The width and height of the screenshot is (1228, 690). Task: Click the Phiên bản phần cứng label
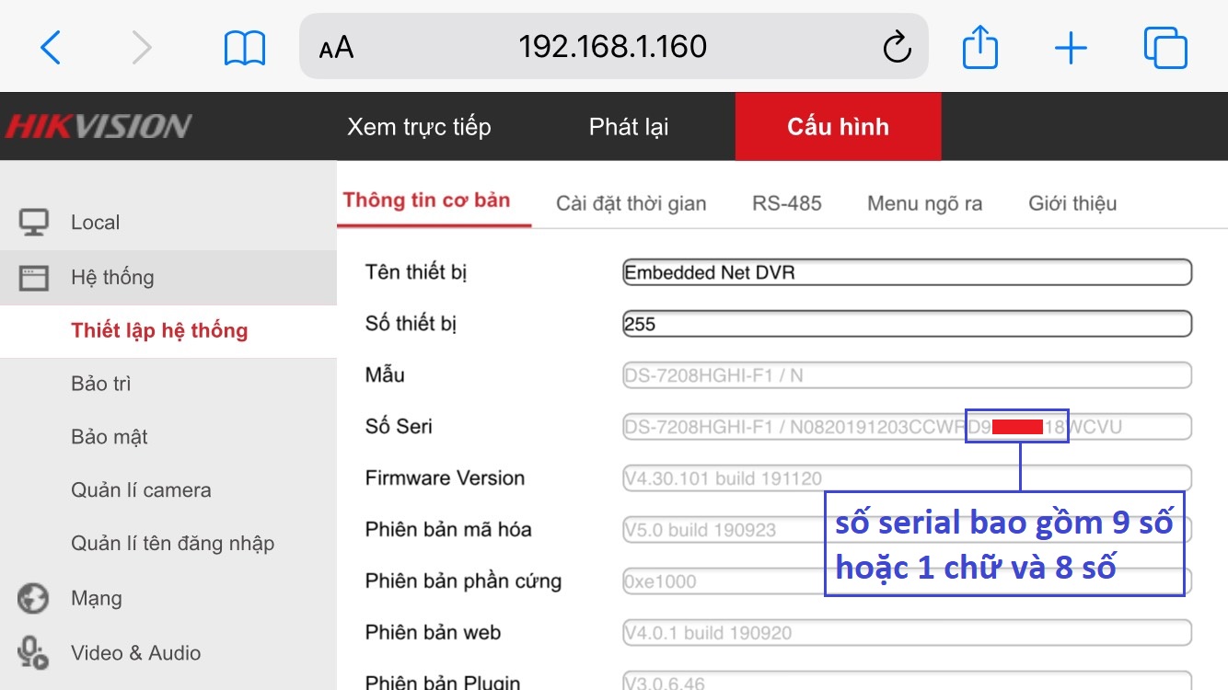pos(463,581)
